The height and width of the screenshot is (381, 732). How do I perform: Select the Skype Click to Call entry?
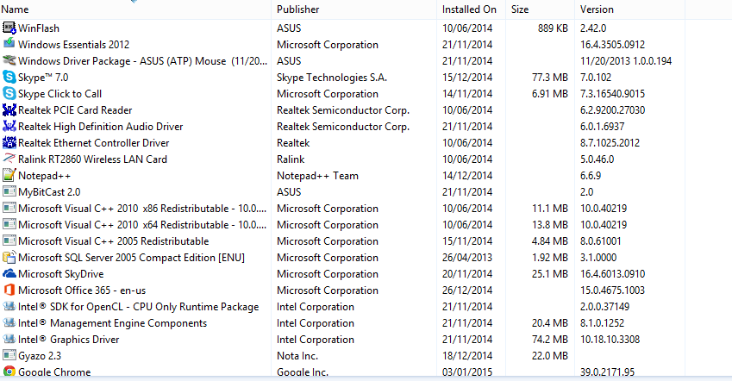59,94
